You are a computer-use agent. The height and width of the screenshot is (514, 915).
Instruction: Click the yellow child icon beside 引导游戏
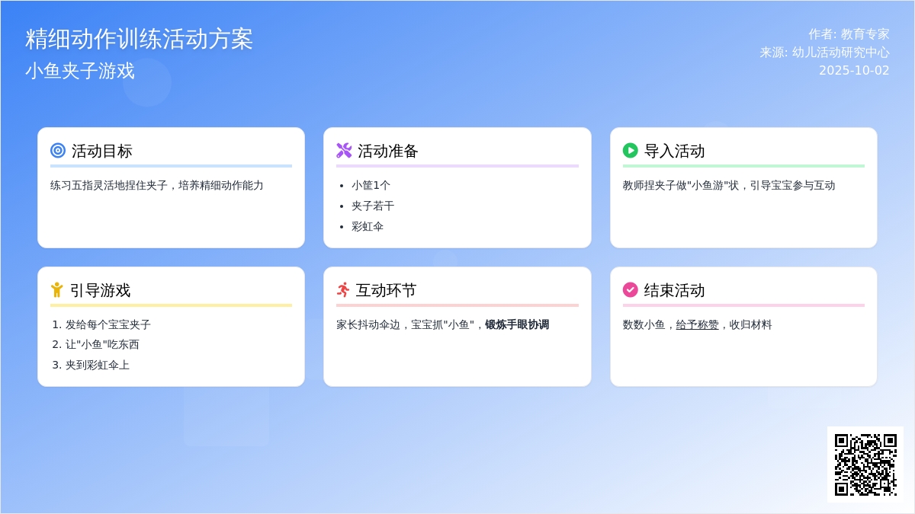(x=57, y=290)
